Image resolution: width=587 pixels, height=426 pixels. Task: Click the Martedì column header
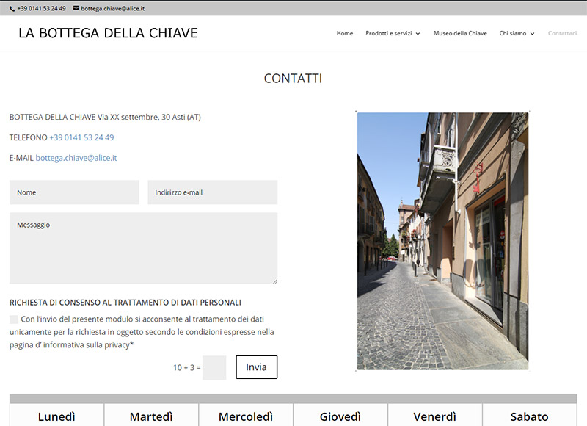pyautogui.click(x=151, y=416)
